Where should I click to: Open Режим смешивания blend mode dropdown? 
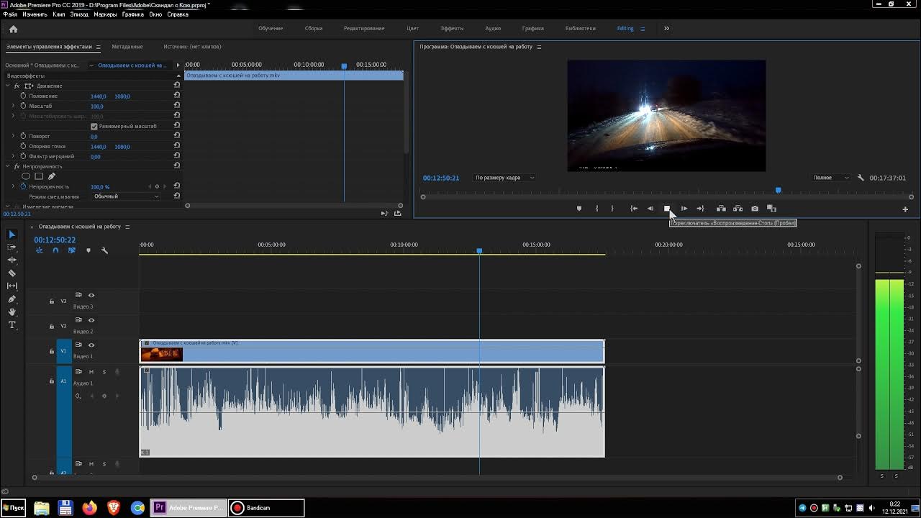tap(126, 196)
